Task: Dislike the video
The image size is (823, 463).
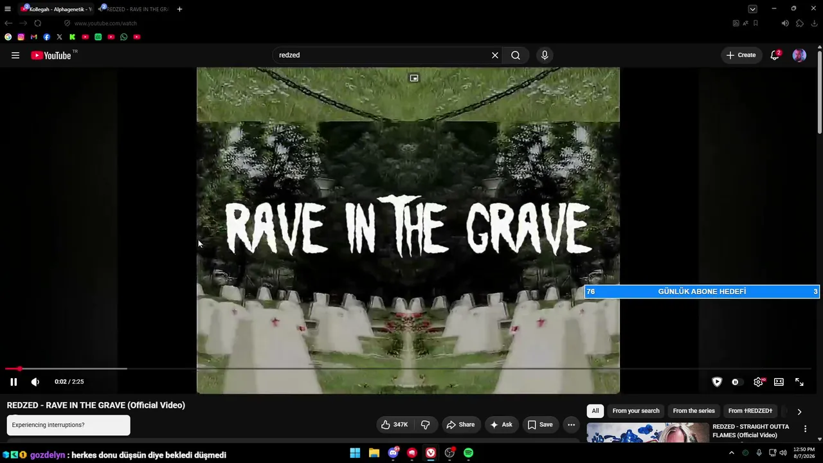Action: tap(425, 424)
